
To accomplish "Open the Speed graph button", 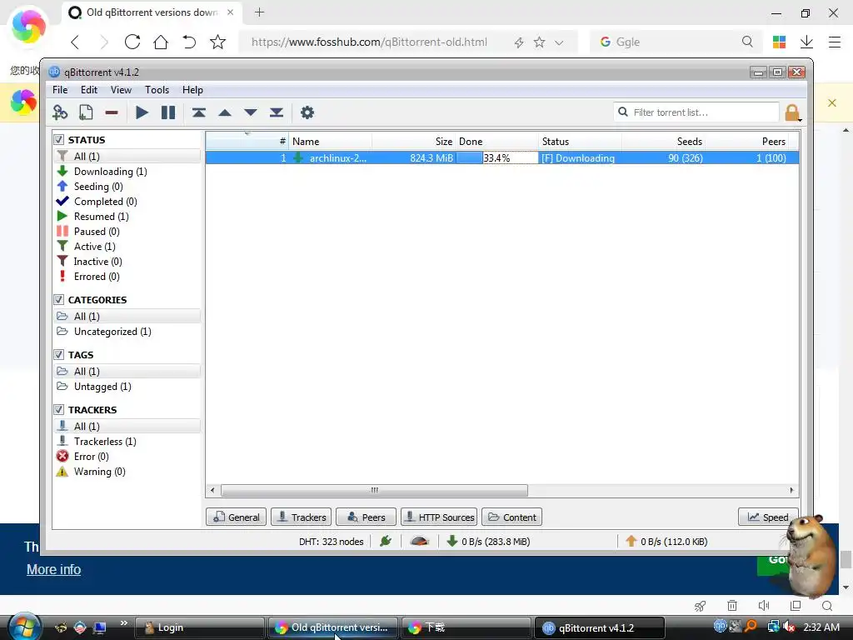I will point(767,517).
